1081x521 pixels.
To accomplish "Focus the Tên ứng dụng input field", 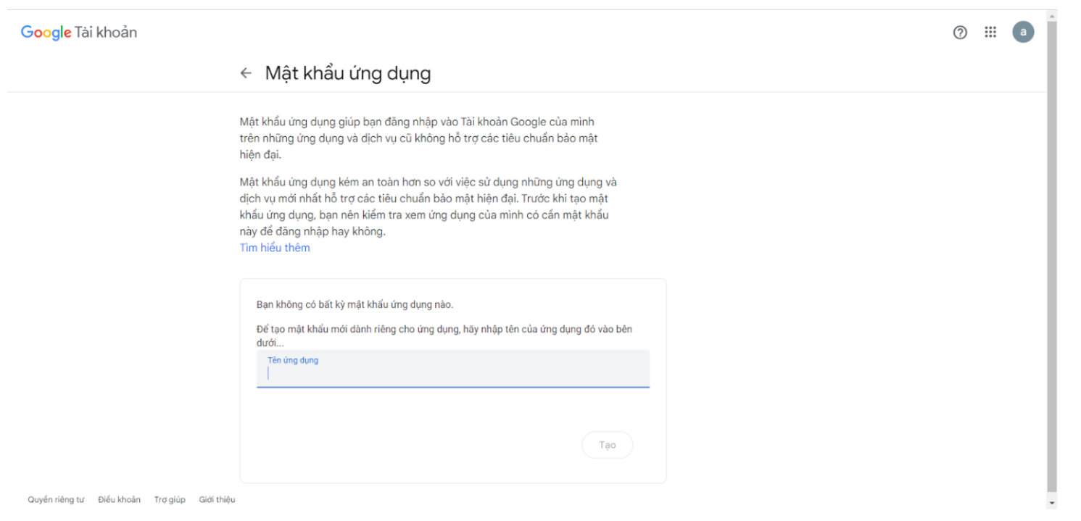I will pos(452,373).
